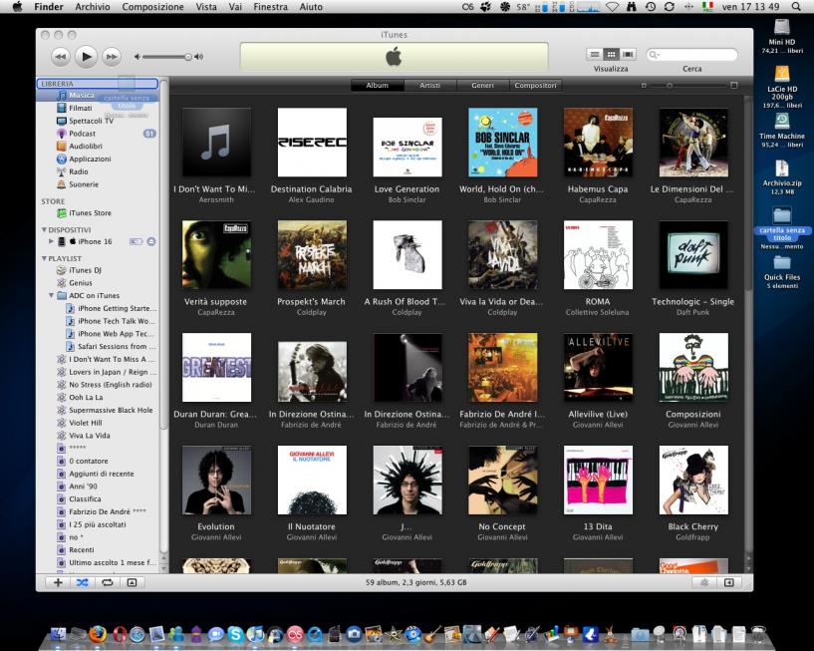The width and height of the screenshot is (814, 651).
Task: Open the Destination Calabria album cover
Action: pyautogui.click(x=312, y=143)
